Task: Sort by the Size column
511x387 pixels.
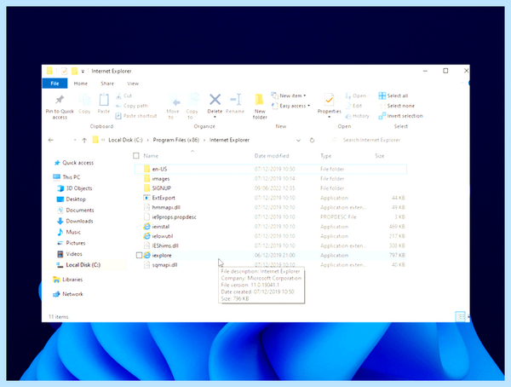Action: 379,156
